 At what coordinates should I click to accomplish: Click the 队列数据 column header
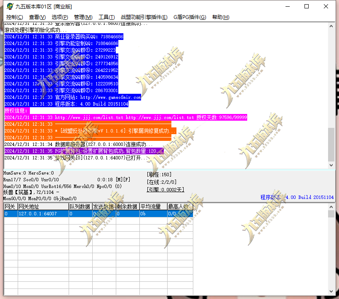(80, 206)
